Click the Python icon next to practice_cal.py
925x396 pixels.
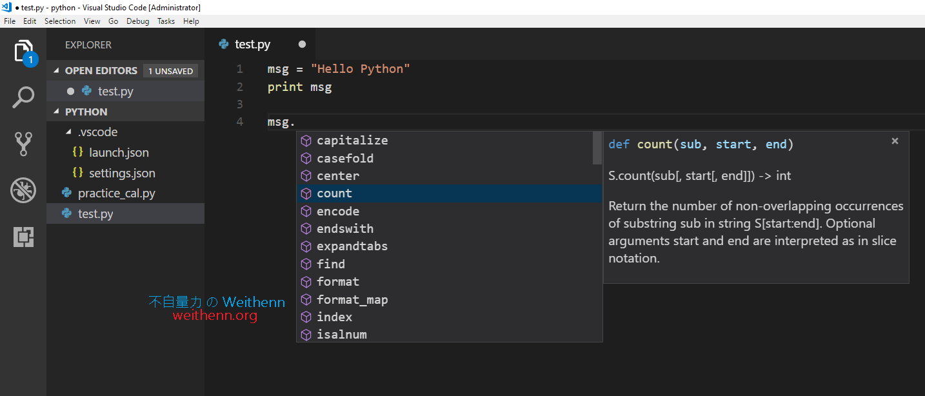[x=67, y=193]
